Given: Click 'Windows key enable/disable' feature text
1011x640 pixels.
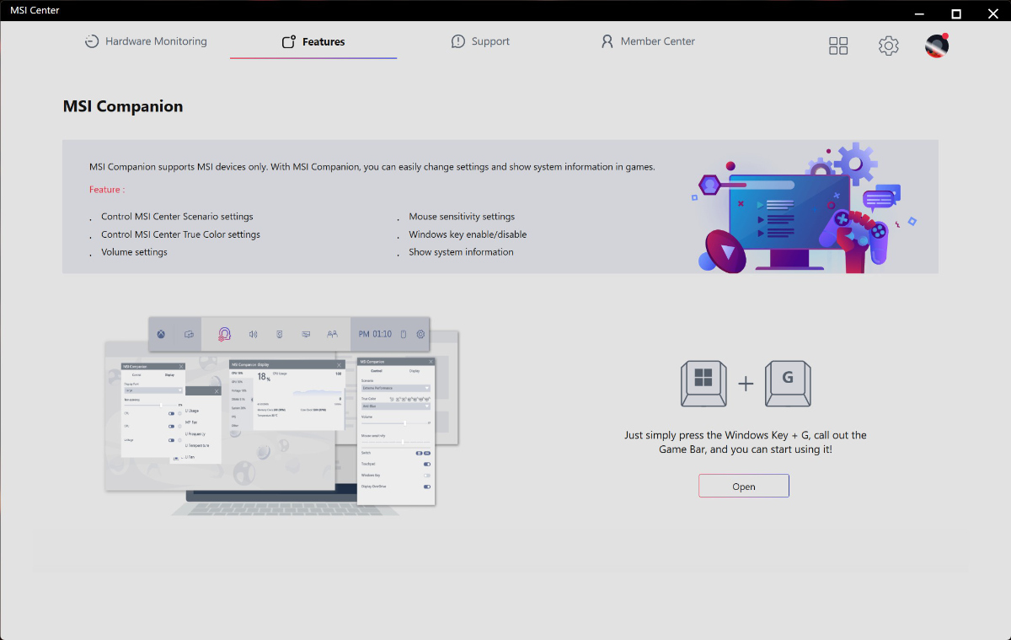Looking at the screenshot, I should [x=468, y=234].
